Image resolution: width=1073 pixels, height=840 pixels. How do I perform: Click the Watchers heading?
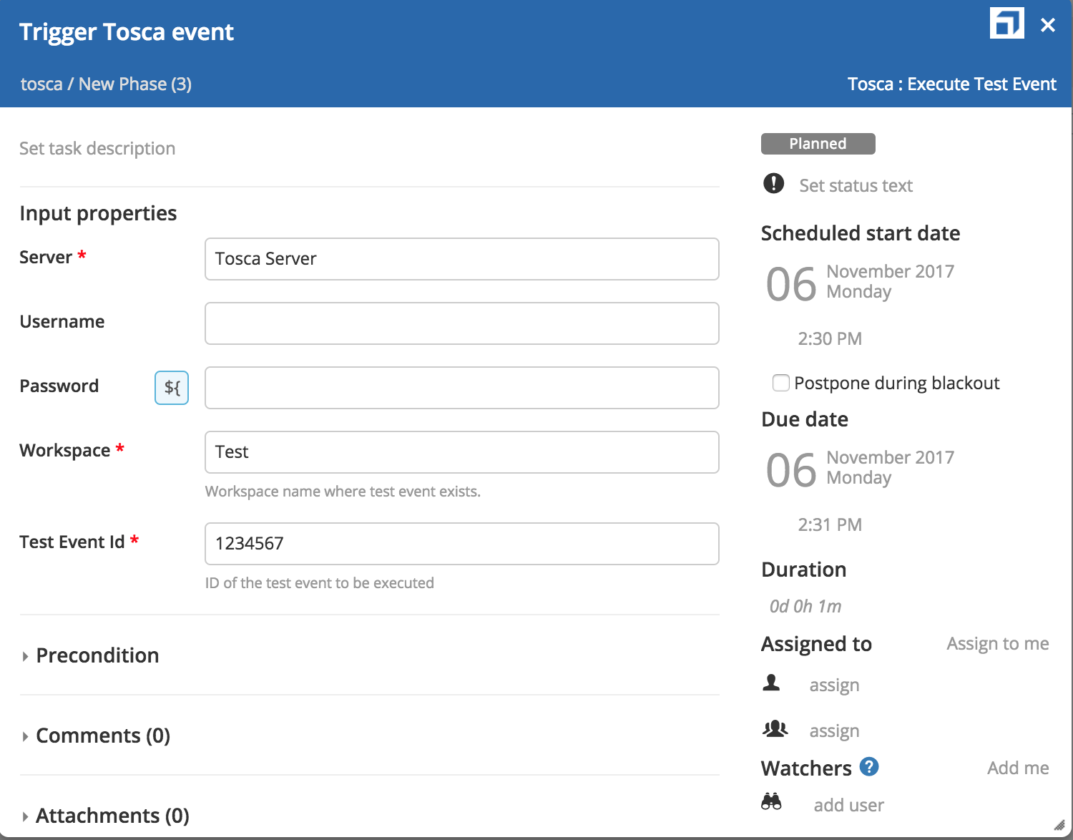806,768
